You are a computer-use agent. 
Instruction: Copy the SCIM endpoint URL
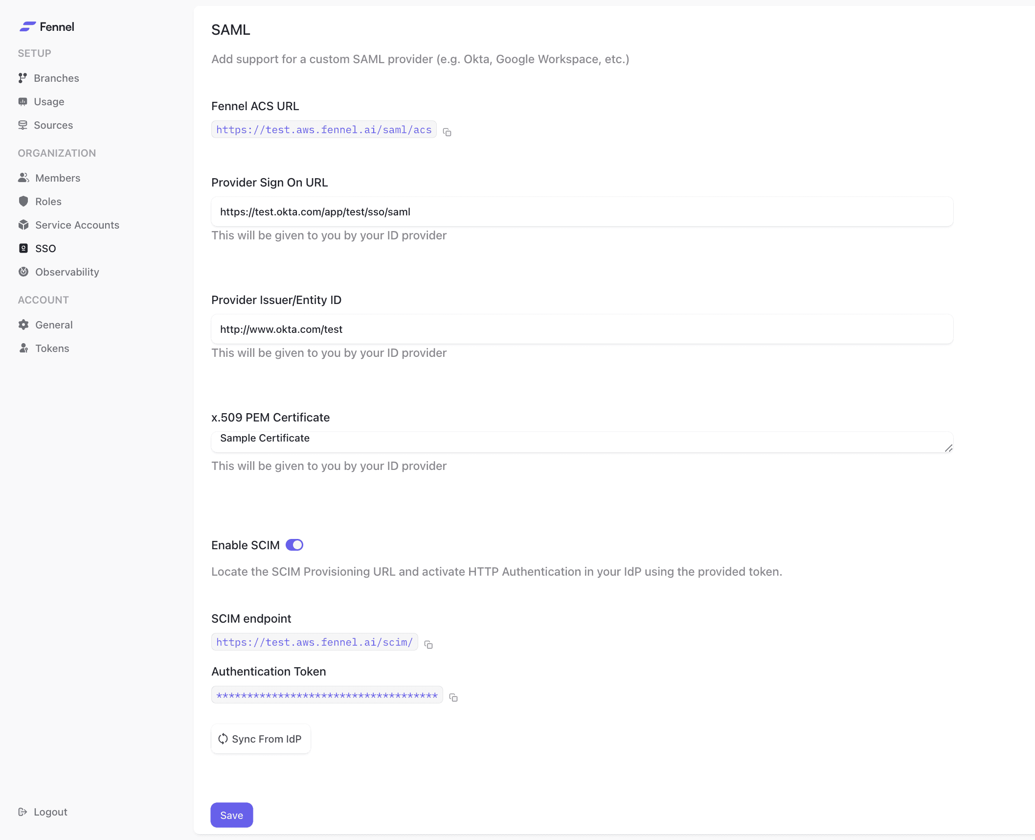[x=428, y=644]
